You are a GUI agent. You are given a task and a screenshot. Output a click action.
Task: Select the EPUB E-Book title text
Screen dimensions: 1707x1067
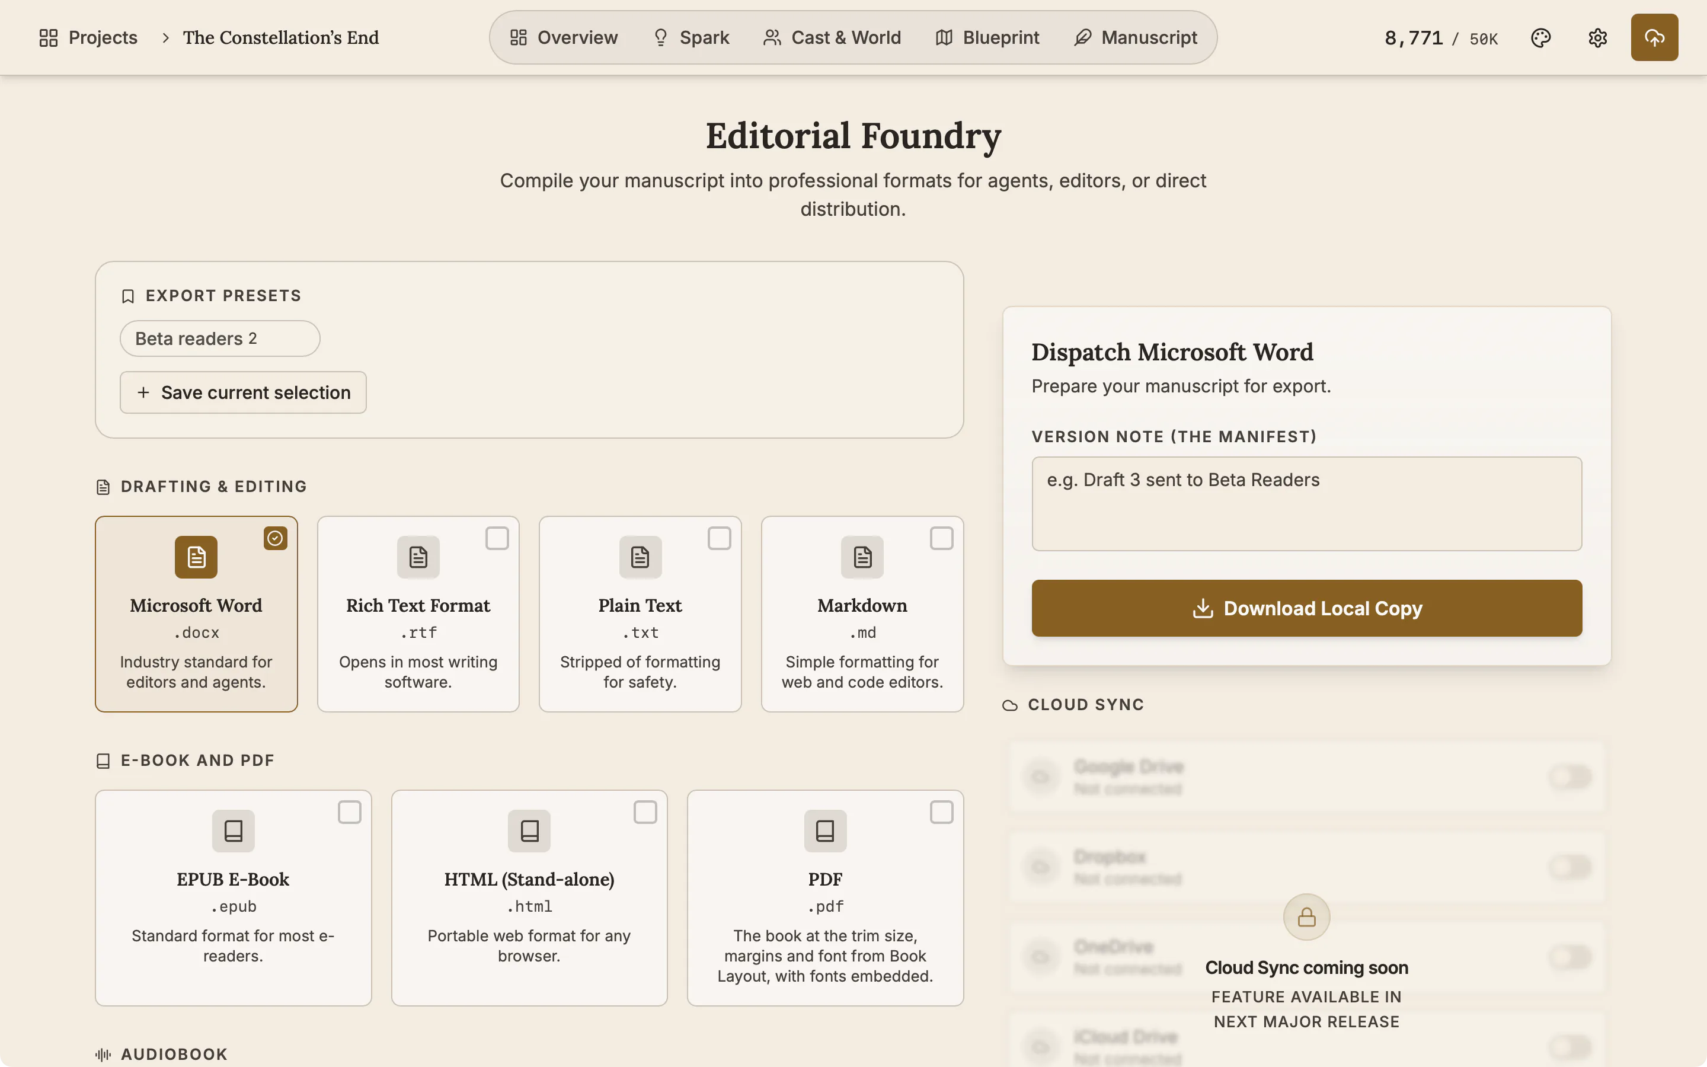tap(234, 879)
